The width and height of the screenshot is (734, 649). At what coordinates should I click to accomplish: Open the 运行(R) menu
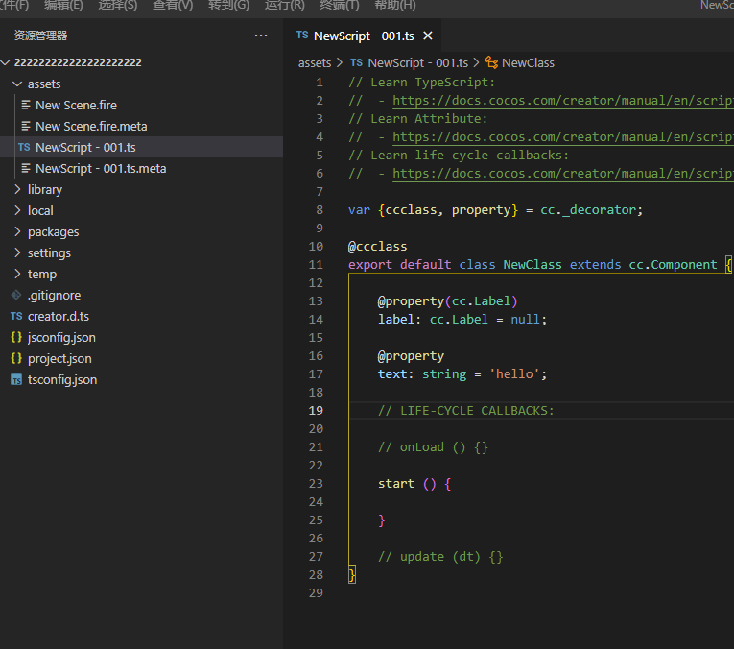[x=284, y=5]
